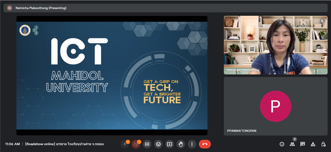331x152 pixels.
Task: Open meeting details info icon
Action: [282, 144]
